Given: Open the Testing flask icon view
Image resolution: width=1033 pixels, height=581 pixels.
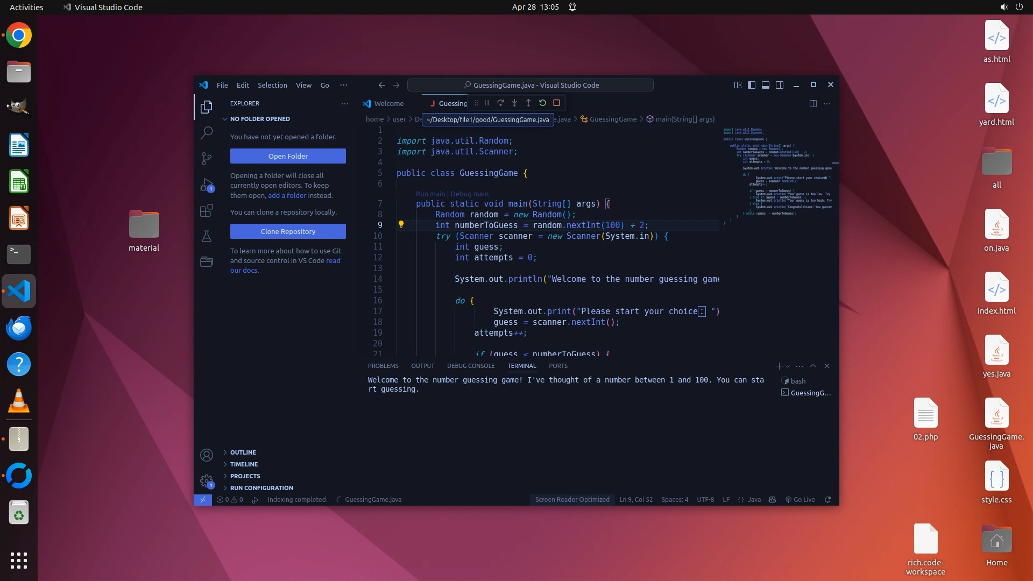Looking at the screenshot, I should (x=207, y=236).
